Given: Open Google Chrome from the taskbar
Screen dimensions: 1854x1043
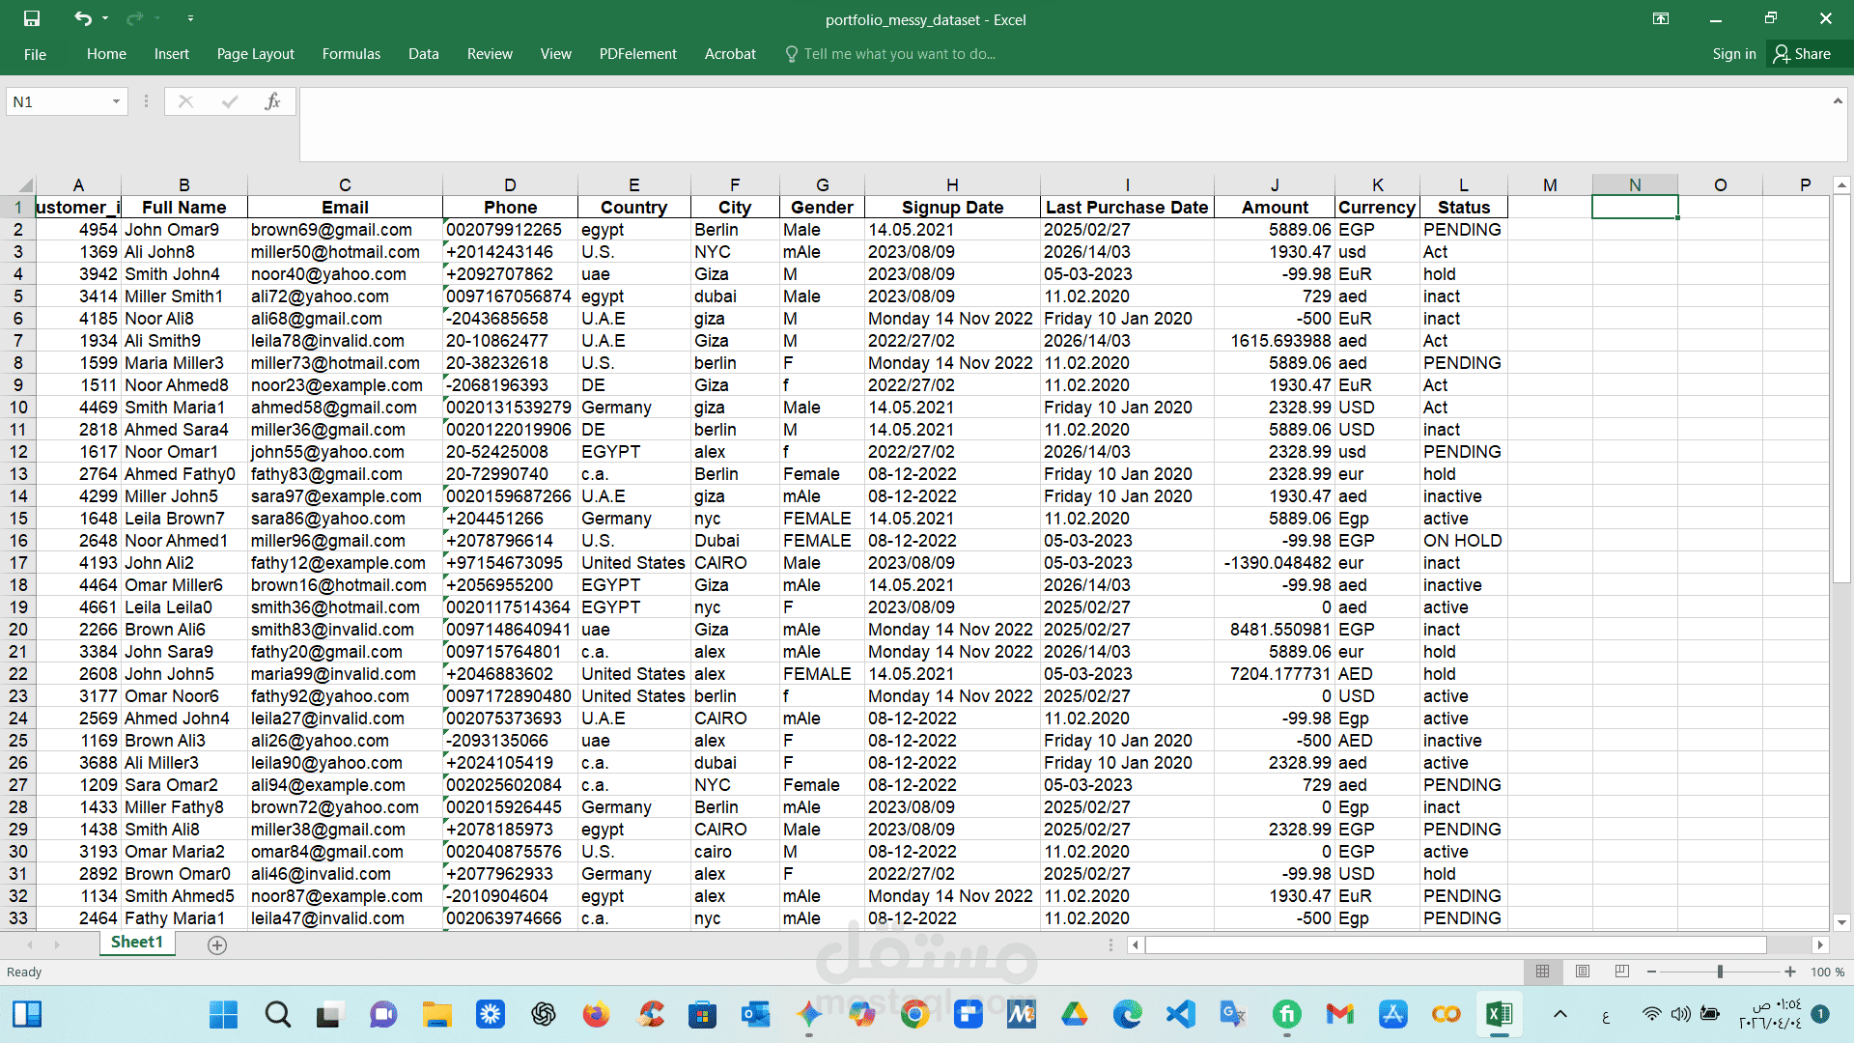Looking at the screenshot, I should click(x=914, y=1014).
